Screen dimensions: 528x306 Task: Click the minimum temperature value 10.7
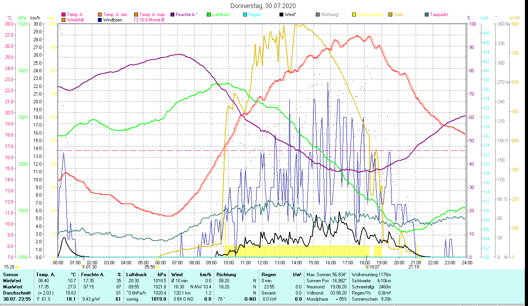click(x=73, y=281)
